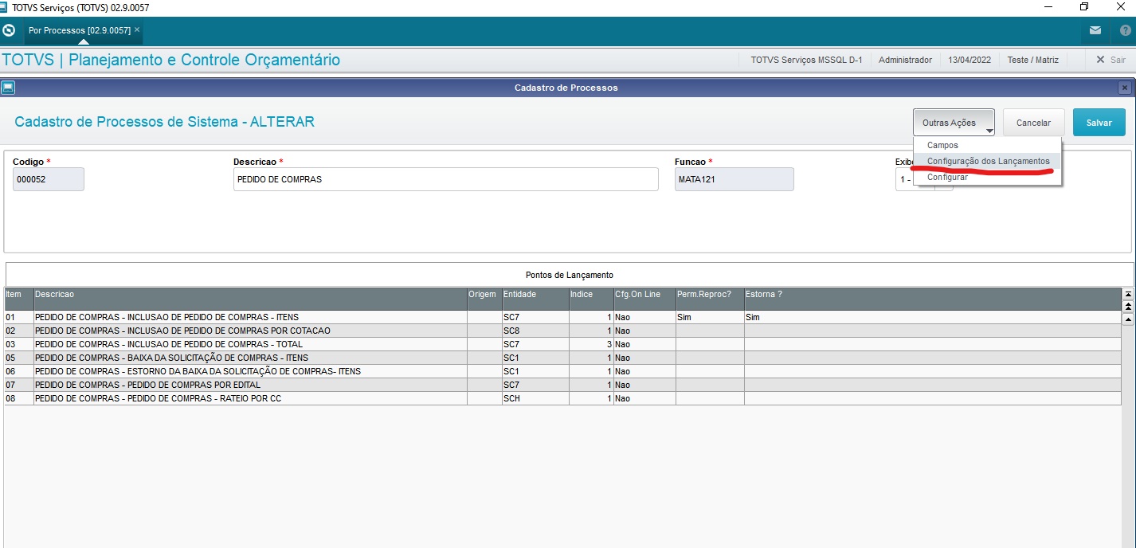The width and height of the screenshot is (1136, 548).
Task: Click Sair to exit the application
Action: click(x=1111, y=60)
